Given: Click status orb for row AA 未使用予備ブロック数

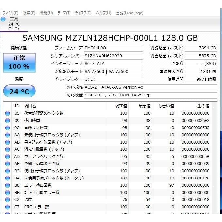Looking at the screenshot, I should [x=8, y=135].
